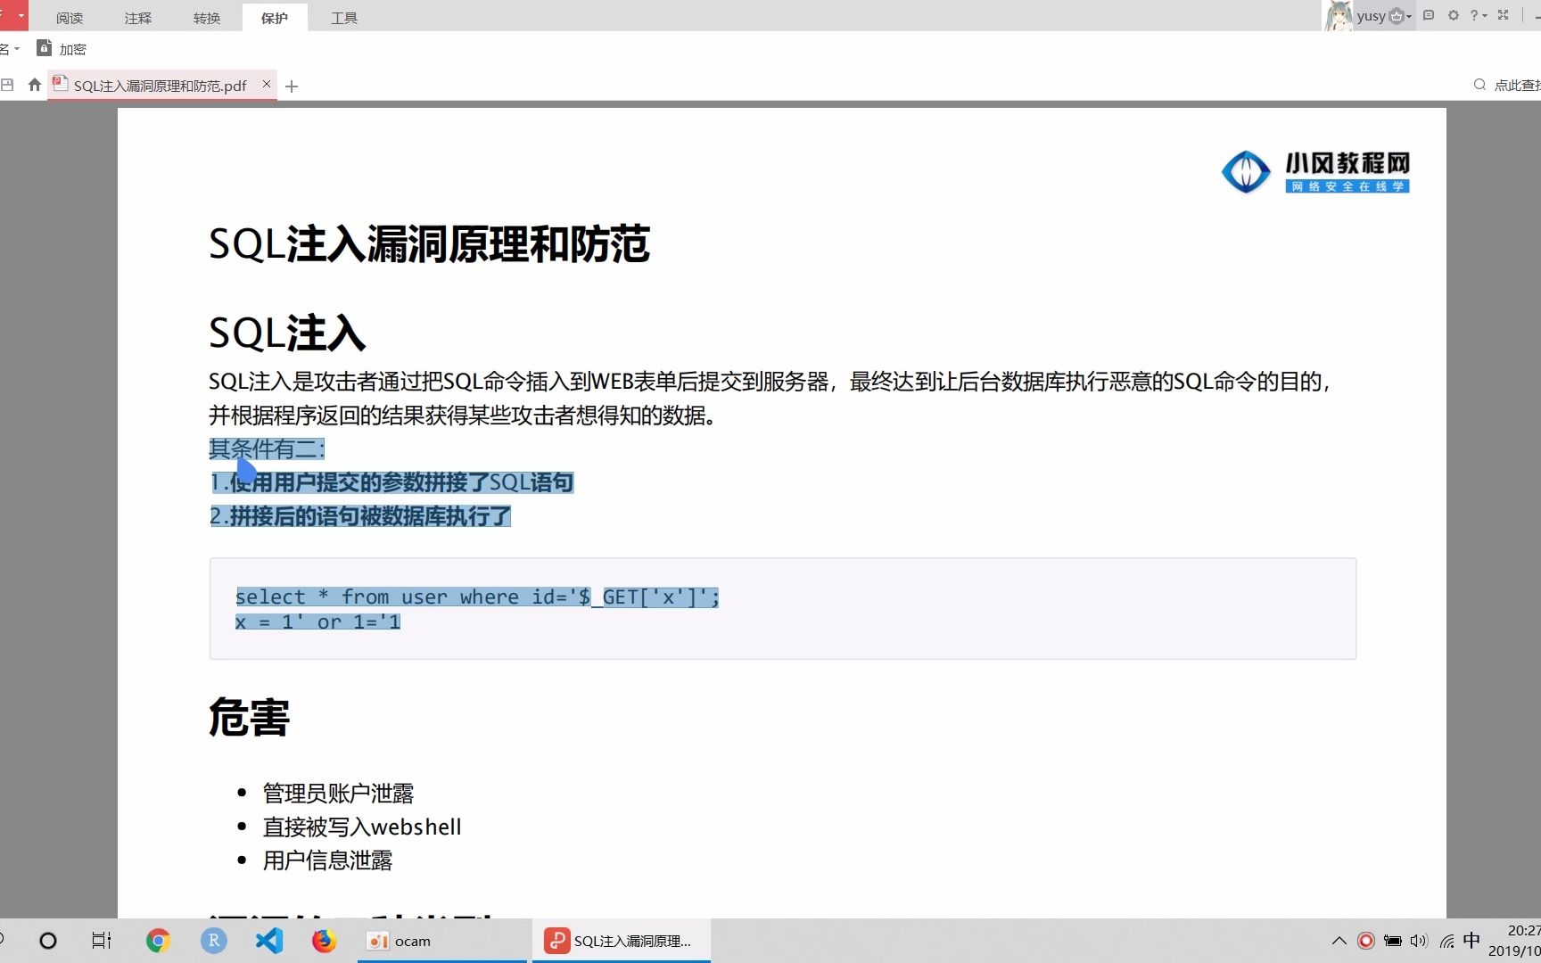
Task: Click the bullet 管理员账户泄露
Action: [338, 793]
